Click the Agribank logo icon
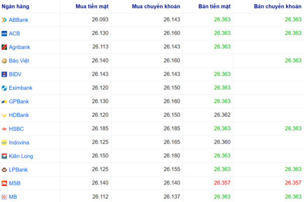304x202 pixels. click(5, 47)
